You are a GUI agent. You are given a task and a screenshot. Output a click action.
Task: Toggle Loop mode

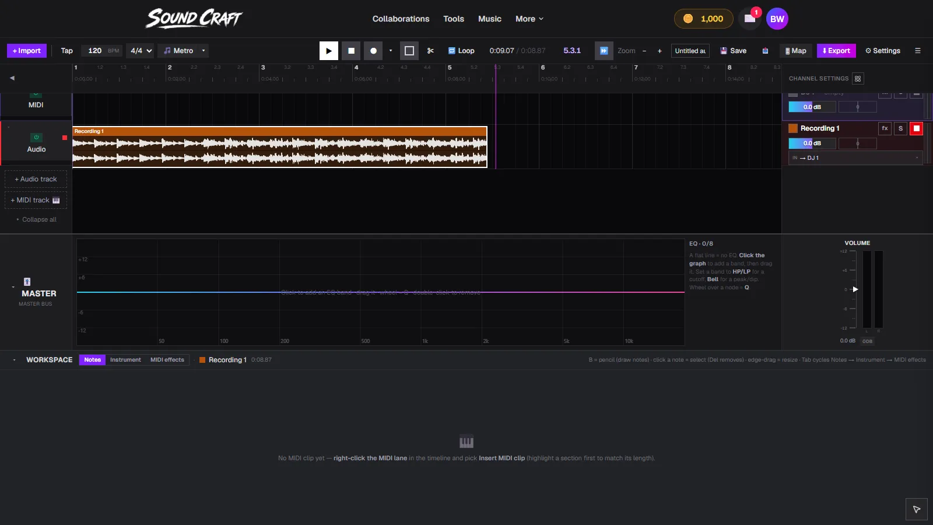pyautogui.click(x=461, y=51)
